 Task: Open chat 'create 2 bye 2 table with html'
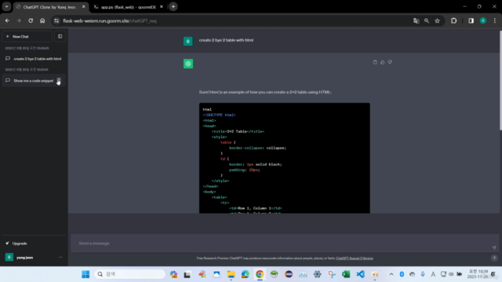[34, 59]
